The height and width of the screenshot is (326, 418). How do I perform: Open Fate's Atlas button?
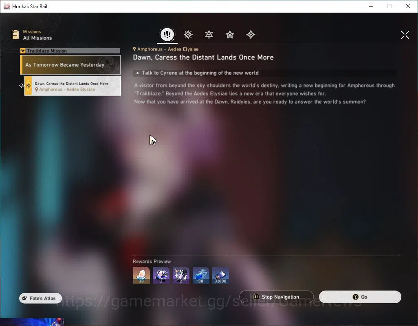[40, 298]
